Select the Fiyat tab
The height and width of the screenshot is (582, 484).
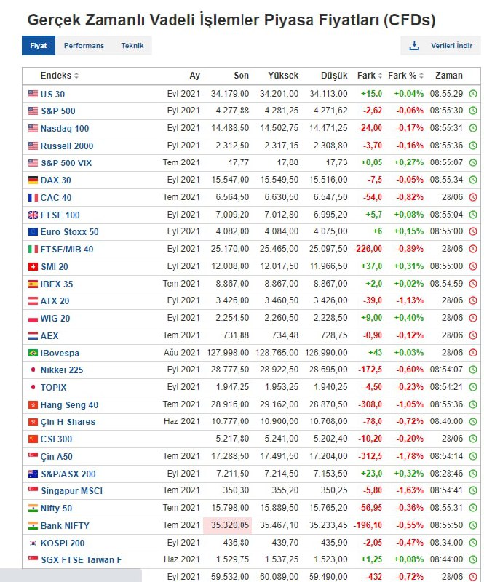click(39, 46)
